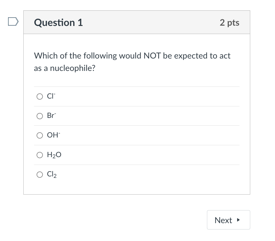Select the Br⁻ answer option
275x241 pixels.
[x=40, y=116]
